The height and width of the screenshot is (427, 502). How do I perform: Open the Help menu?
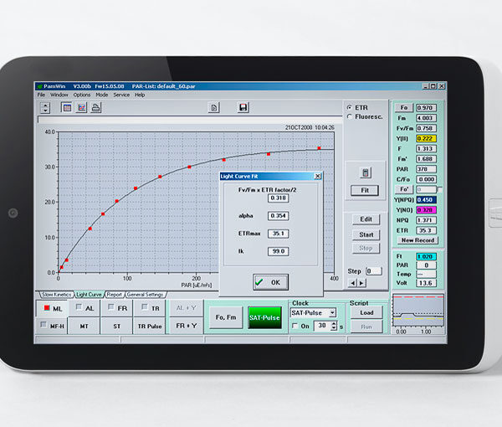140,95
